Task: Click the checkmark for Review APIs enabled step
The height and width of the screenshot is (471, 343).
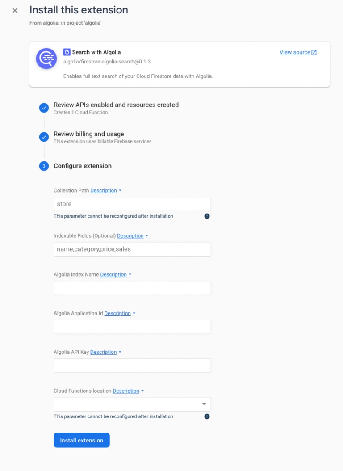Action: point(44,108)
